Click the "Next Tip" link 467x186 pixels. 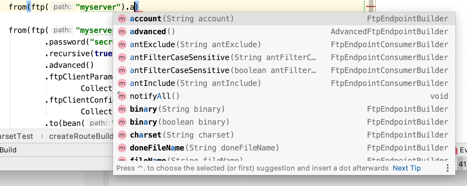tap(406, 168)
